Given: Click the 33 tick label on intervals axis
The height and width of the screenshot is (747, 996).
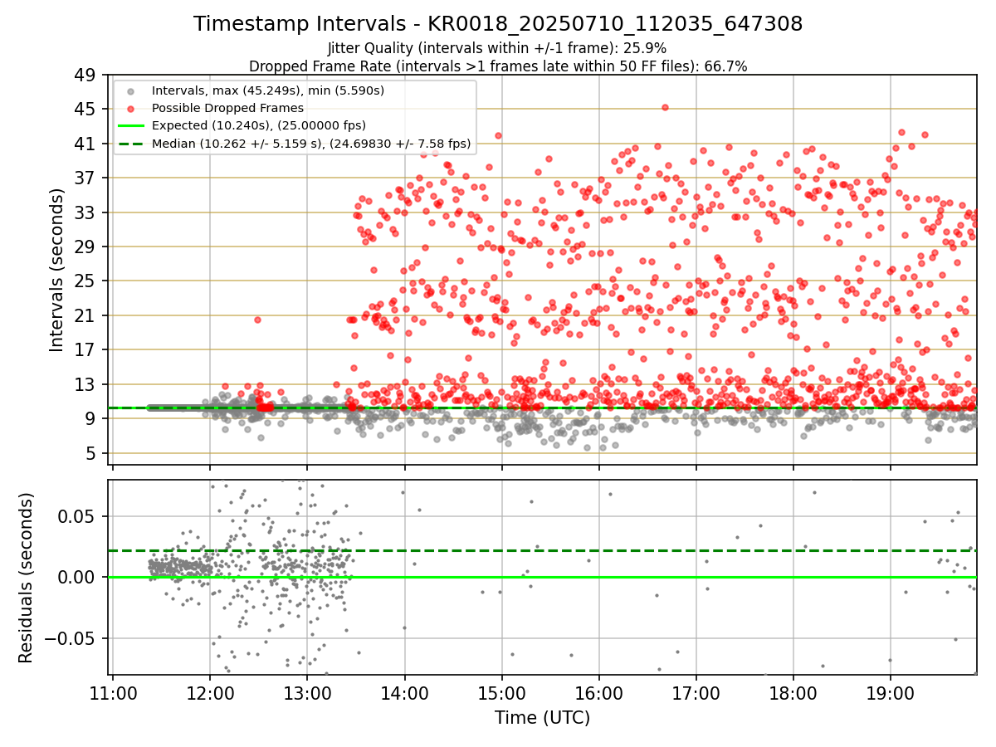Looking at the screenshot, I should pyautogui.click(x=85, y=212).
